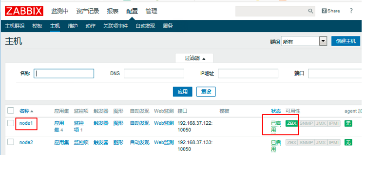Open the 配置 top menu

click(132, 11)
